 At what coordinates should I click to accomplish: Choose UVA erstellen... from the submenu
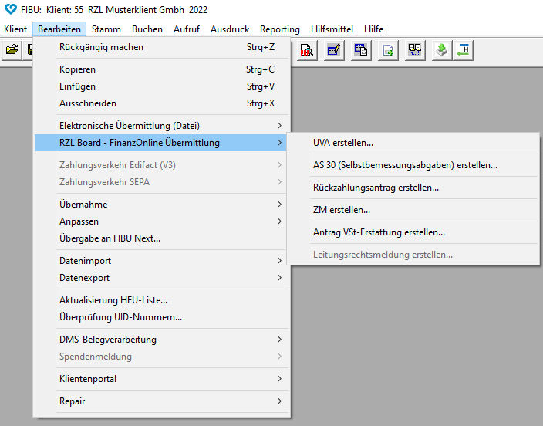point(343,143)
